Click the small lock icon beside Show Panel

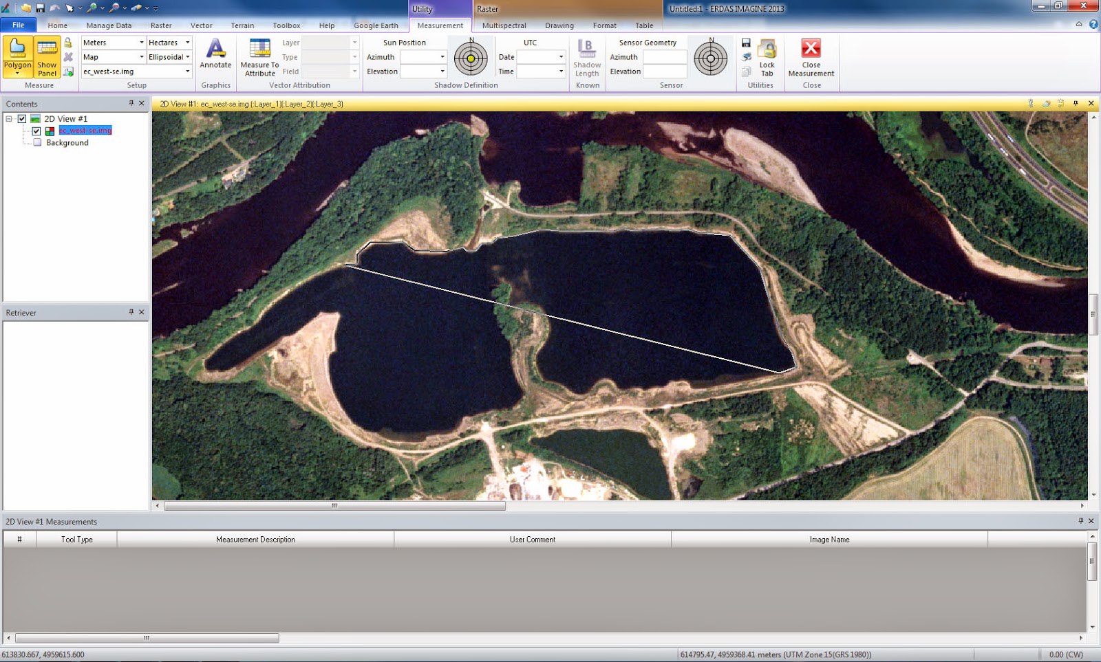[x=68, y=43]
